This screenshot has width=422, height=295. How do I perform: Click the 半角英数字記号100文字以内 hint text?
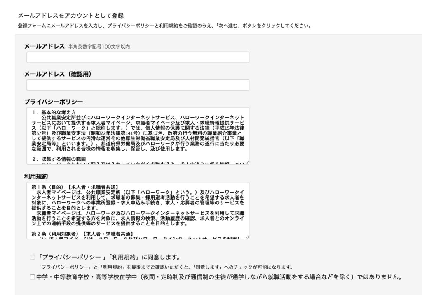[99, 47]
